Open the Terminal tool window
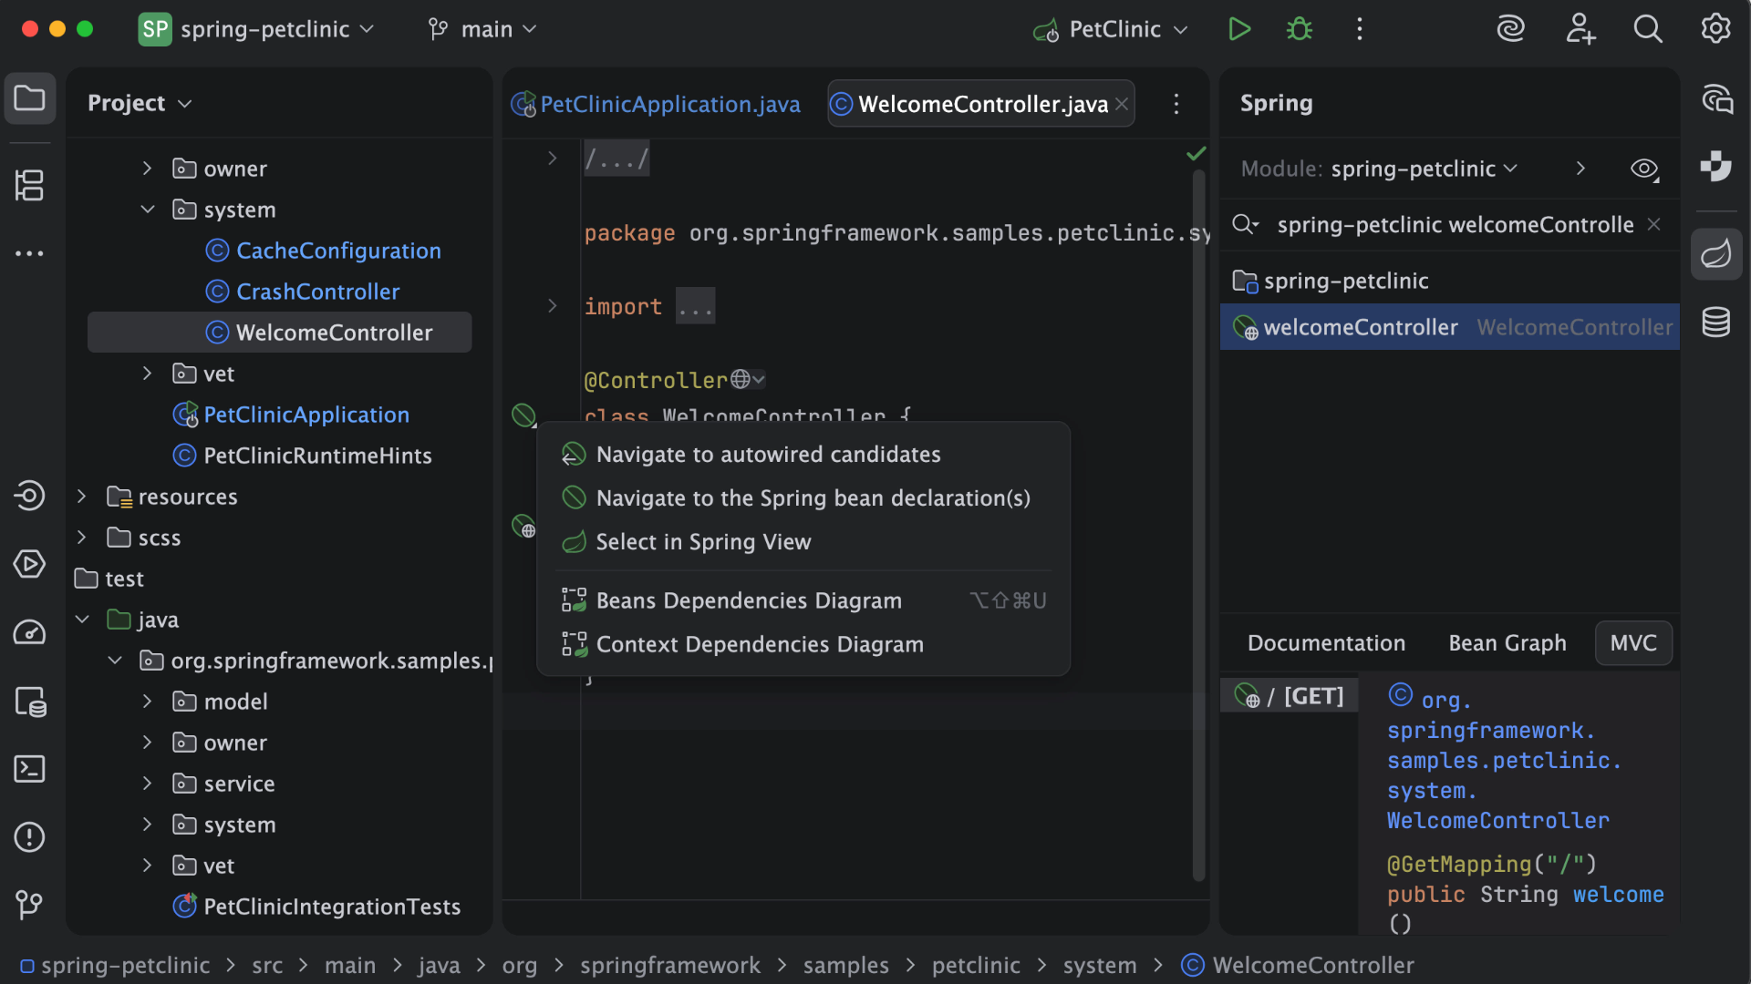 [29, 769]
